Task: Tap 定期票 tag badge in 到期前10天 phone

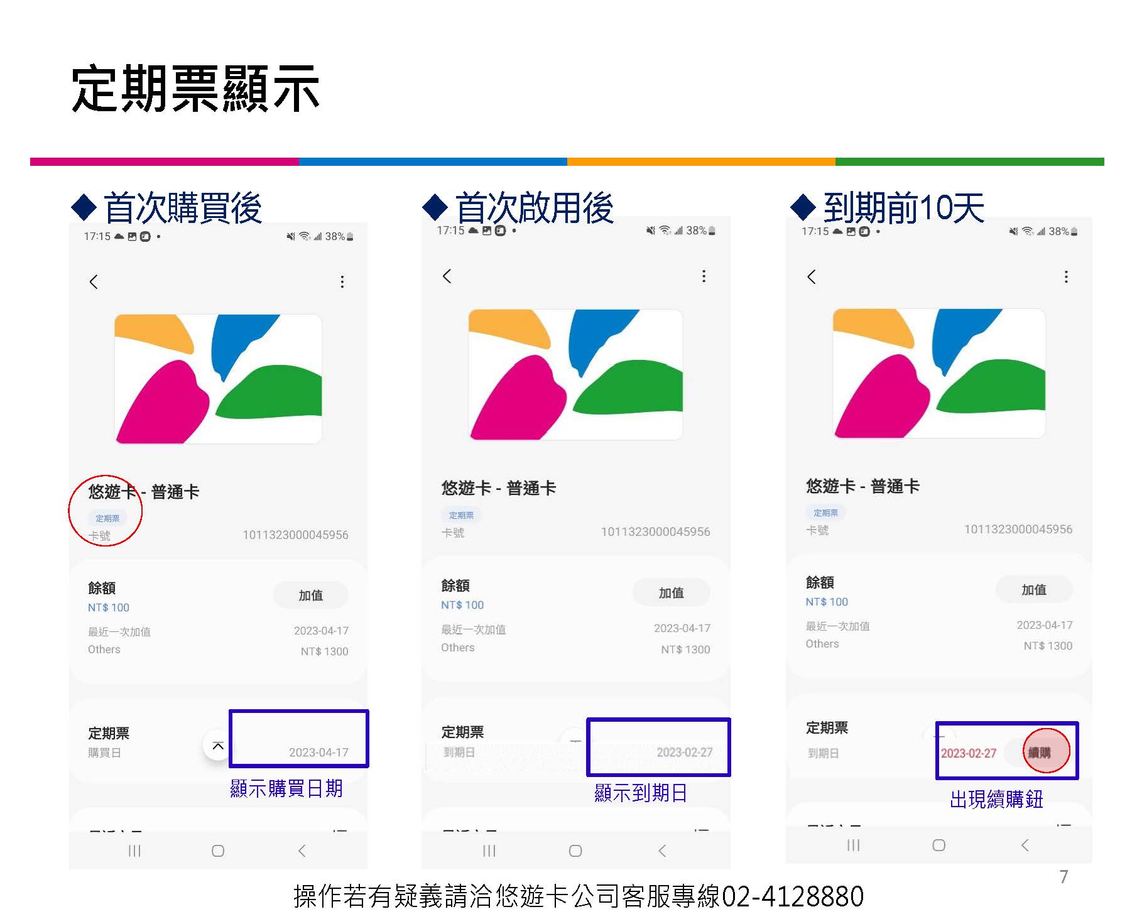Action: tap(825, 513)
